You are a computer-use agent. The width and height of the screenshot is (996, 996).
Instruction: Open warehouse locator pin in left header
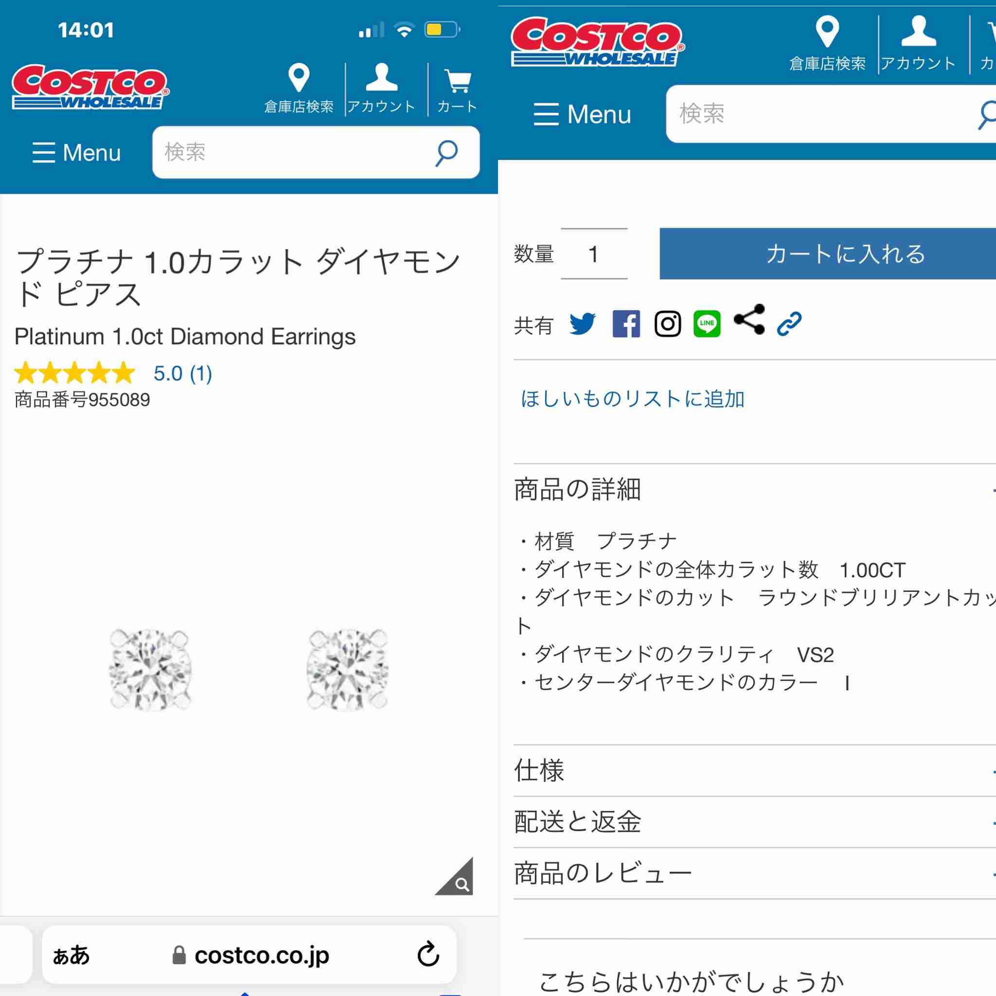(299, 89)
